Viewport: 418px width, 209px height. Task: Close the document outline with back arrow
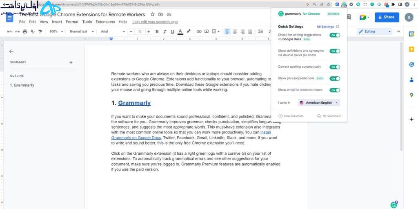point(11,51)
